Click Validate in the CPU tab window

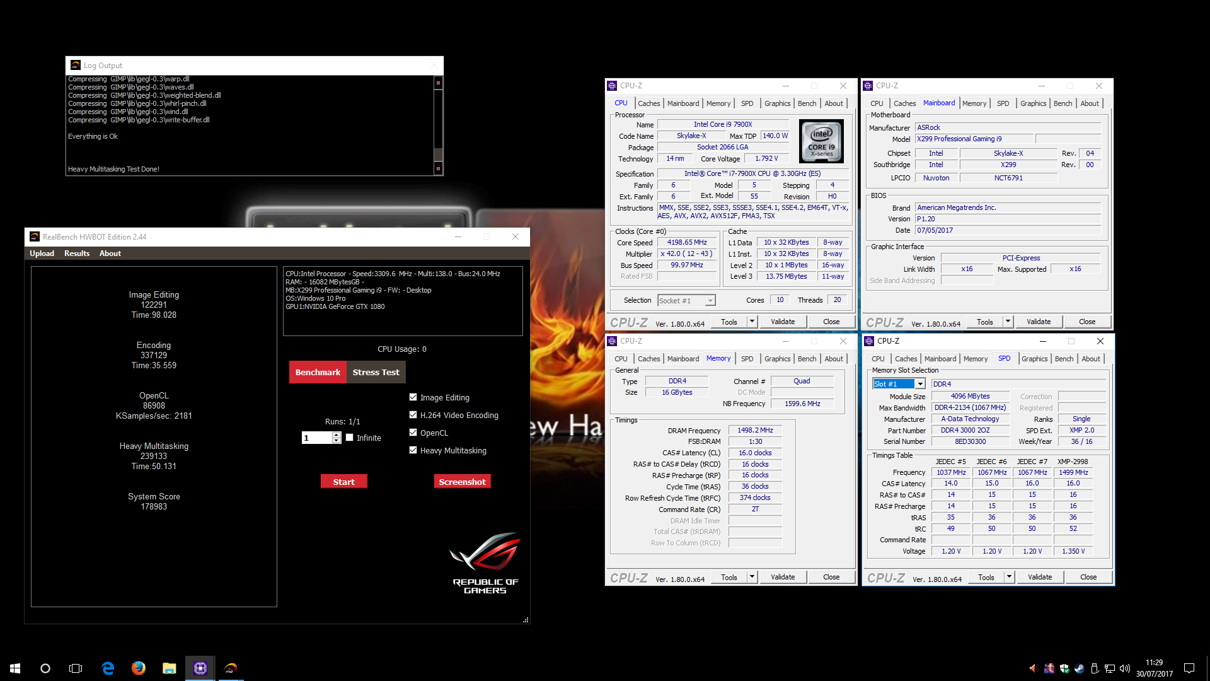pyautogui.click(x=783, y=322)
